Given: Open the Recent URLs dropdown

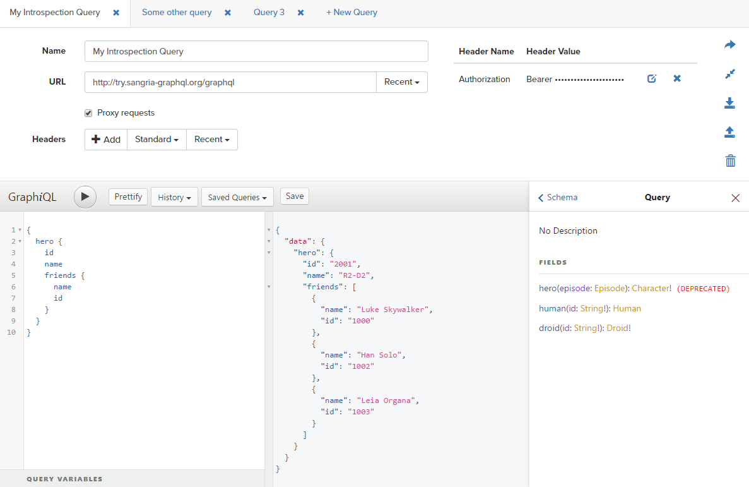Looking at the screenshot, I should [x=401, y=82].
